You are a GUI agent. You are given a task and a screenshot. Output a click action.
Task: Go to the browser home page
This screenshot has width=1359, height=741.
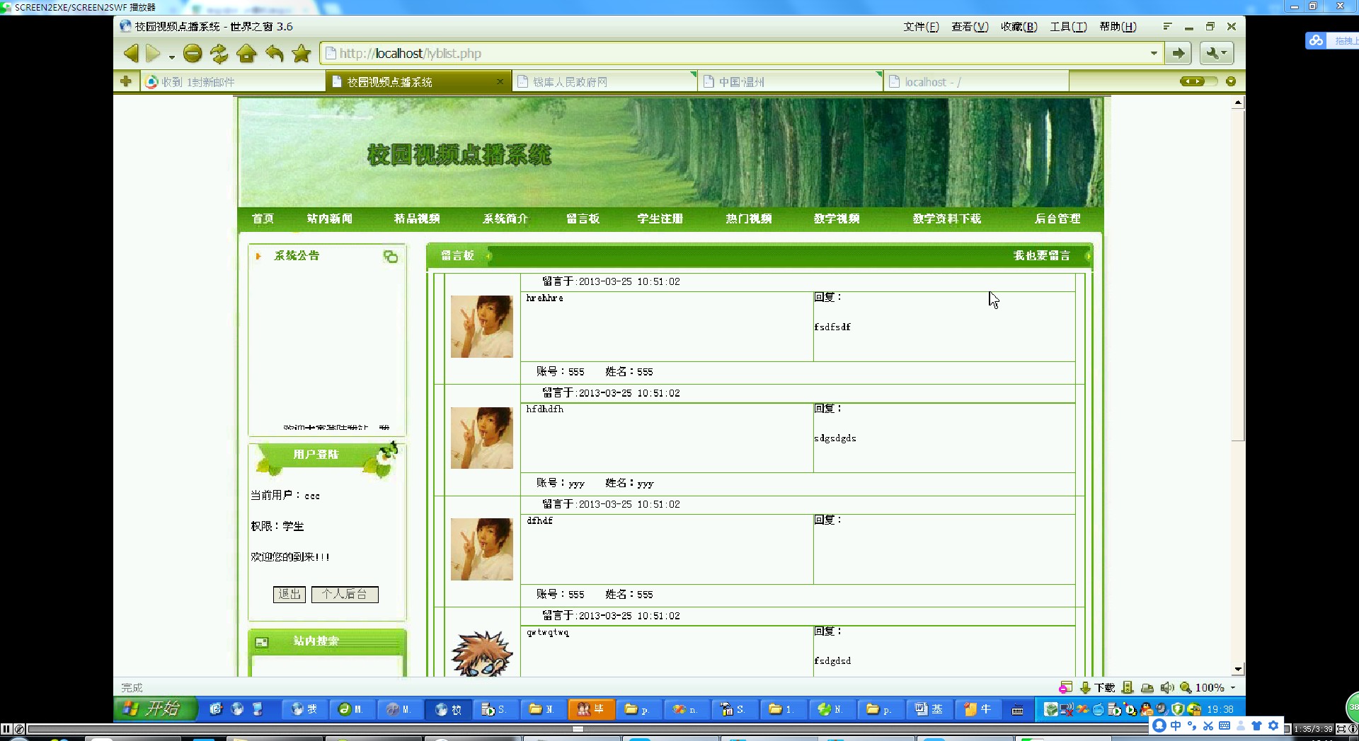[x=246, y=53]
